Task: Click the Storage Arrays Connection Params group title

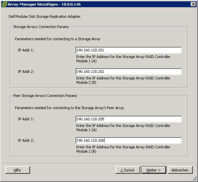Action: (41, 27)
